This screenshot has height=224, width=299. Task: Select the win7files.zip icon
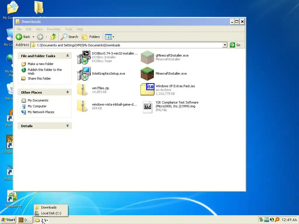[x=83, y=90]
